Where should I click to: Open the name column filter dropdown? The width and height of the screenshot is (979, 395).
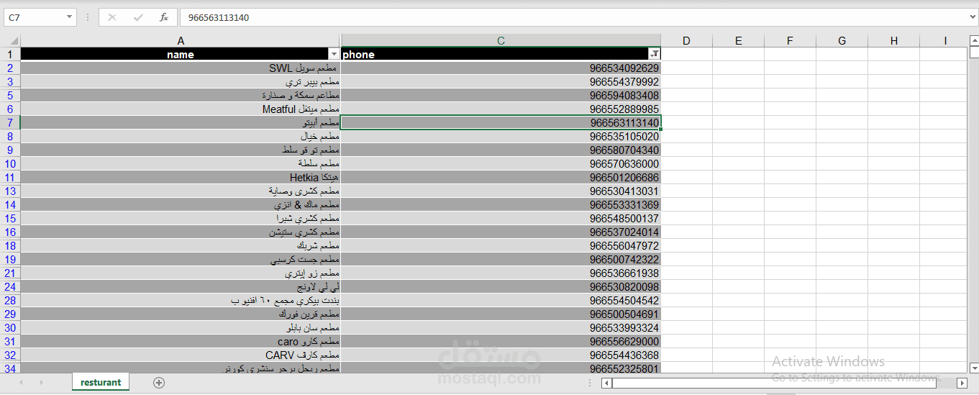pos(334,55)
